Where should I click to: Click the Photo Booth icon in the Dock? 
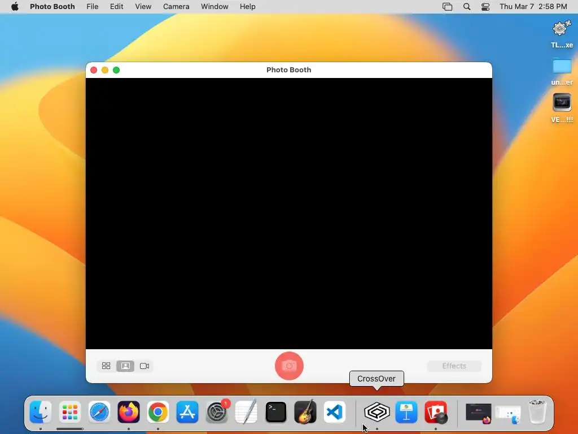click(436, 412)
